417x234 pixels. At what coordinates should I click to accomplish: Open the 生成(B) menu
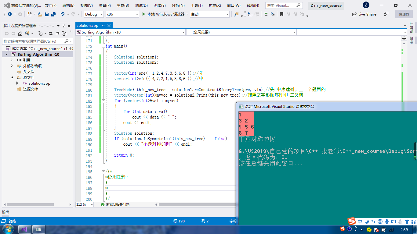coord(123,5)
